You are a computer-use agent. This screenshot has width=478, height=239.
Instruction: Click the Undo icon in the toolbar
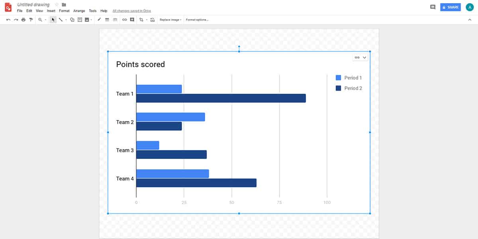pyautogui.click(x=8, y=20)
